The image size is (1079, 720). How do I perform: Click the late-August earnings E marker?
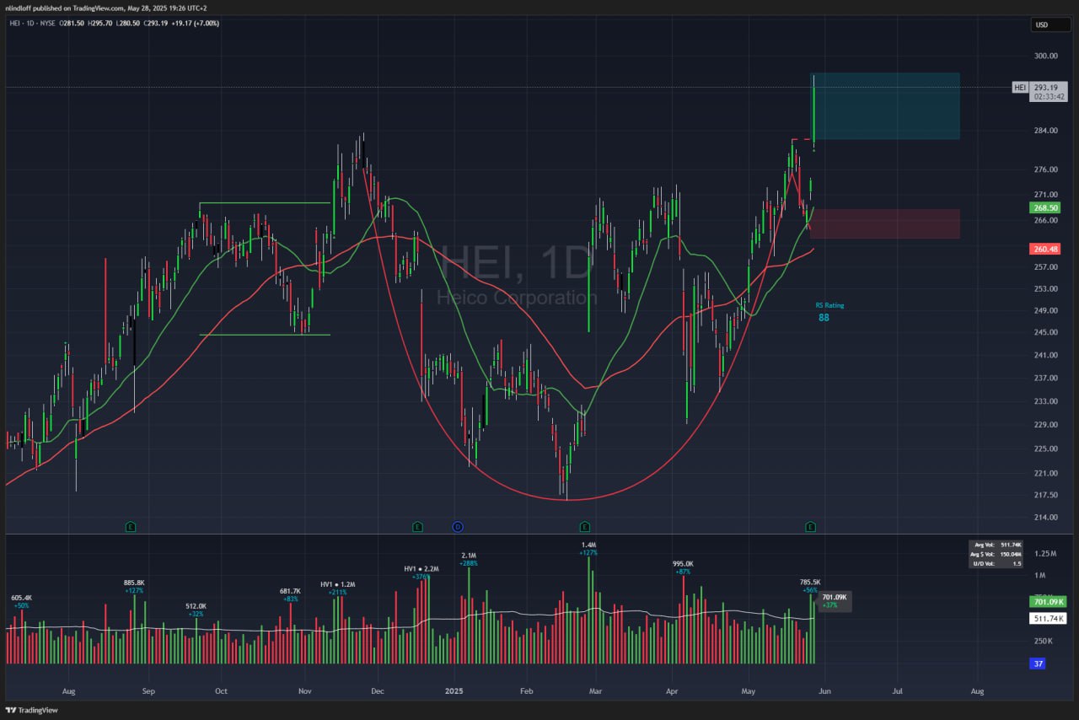[x=131, y=527]
